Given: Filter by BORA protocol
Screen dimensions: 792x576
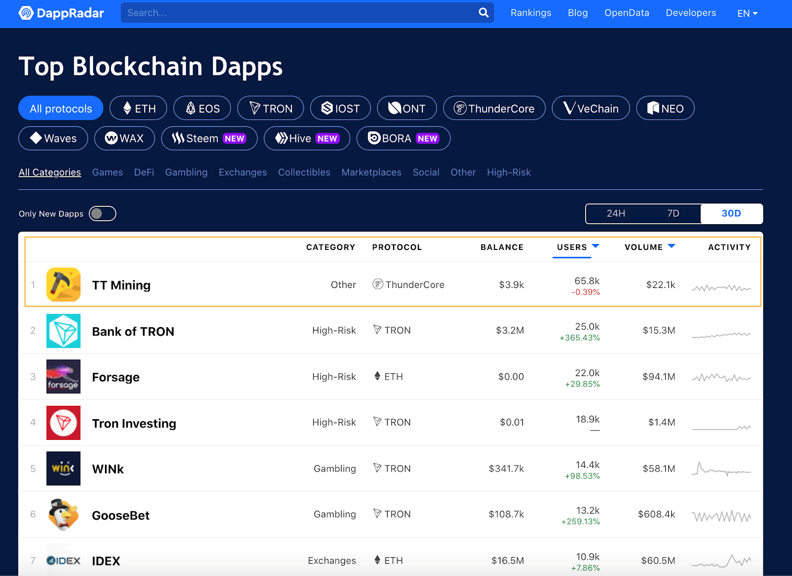Looking at the screenshot, I should 403,139.
